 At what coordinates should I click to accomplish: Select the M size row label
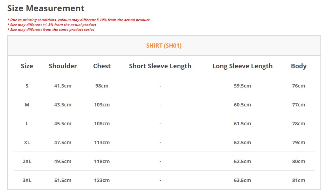[x=27, y=105]
